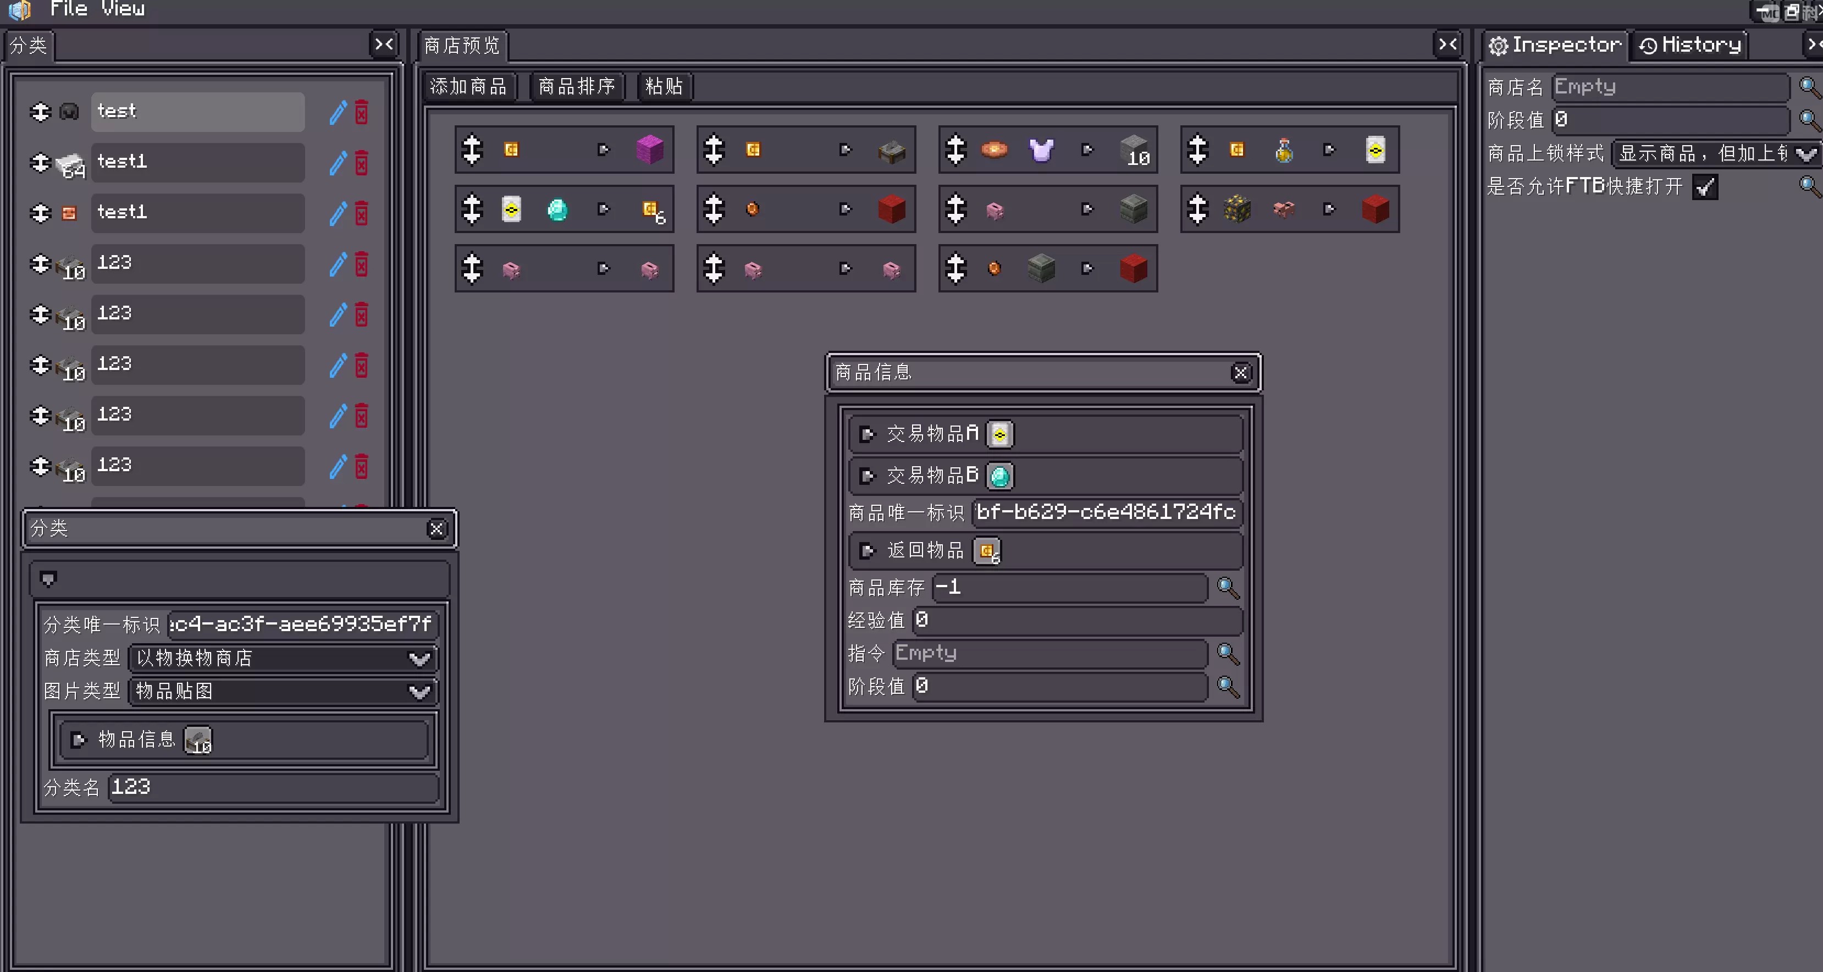The width and height of the screenshot is (1823, 972).
Task: Click the diamond item icon in 交易物品B
Action: [x=1000, y=476]
